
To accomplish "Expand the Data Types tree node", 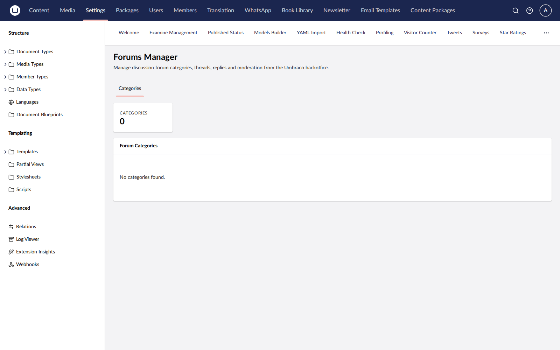I will point(5,90).
